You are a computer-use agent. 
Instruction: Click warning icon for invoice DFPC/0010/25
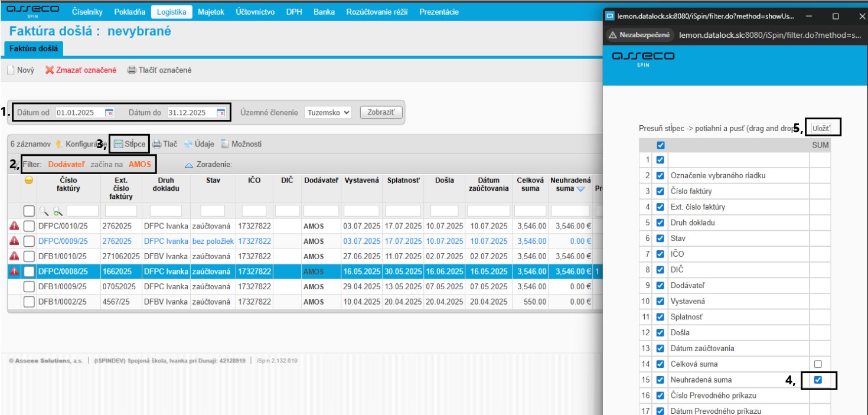14,226
